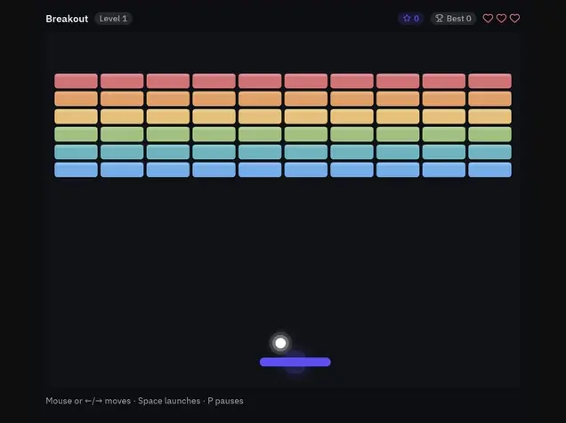Click the star score icon
Viewport: 566px width, 423px height.
tap(407, 19)
